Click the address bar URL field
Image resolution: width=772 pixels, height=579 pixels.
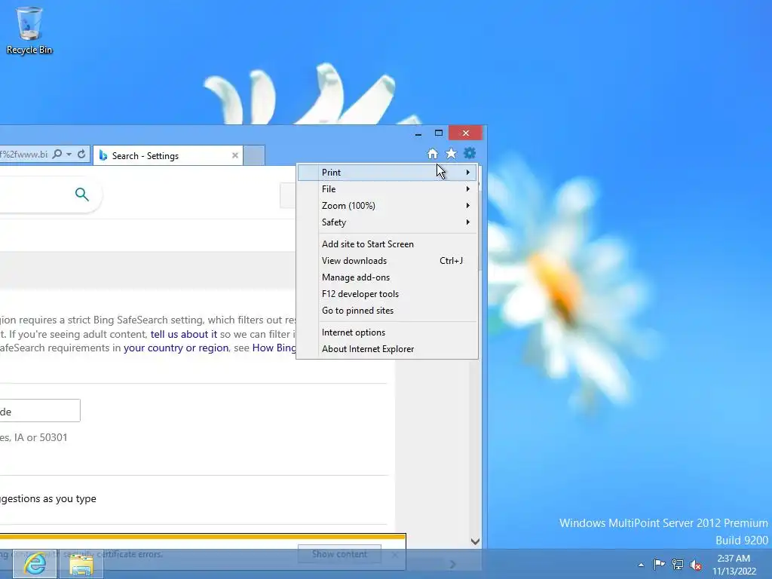[24, 154]
